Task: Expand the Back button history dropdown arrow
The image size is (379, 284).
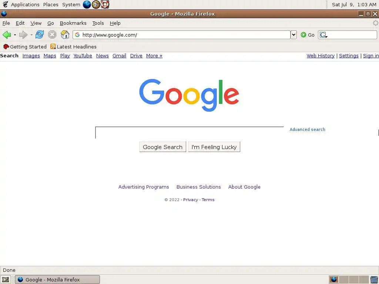Action: (x=15, y=35)
